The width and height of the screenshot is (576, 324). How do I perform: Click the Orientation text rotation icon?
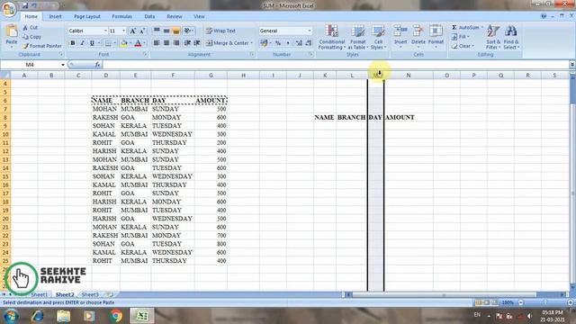coord(188,31)
